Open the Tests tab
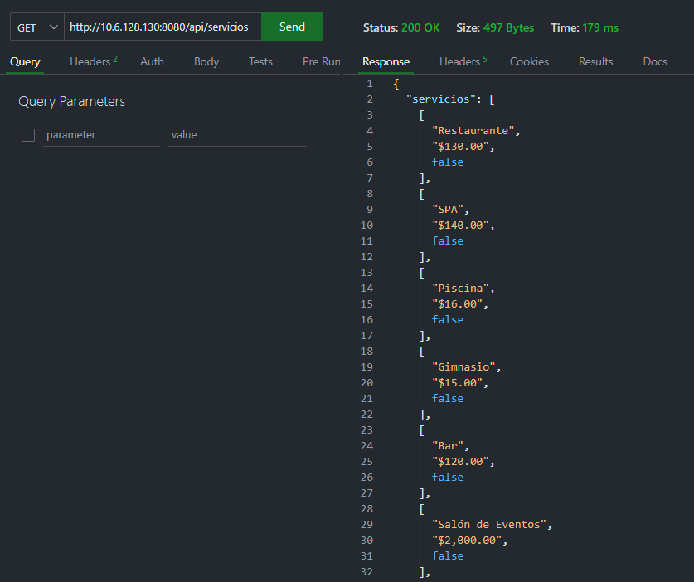The width and height of the screenshot is (694, 582). click(x=260, y=61)
